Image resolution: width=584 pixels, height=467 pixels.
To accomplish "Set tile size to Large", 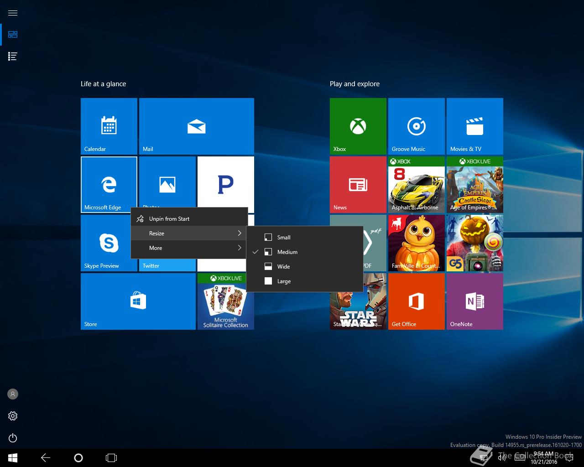I will click(305, 281).
